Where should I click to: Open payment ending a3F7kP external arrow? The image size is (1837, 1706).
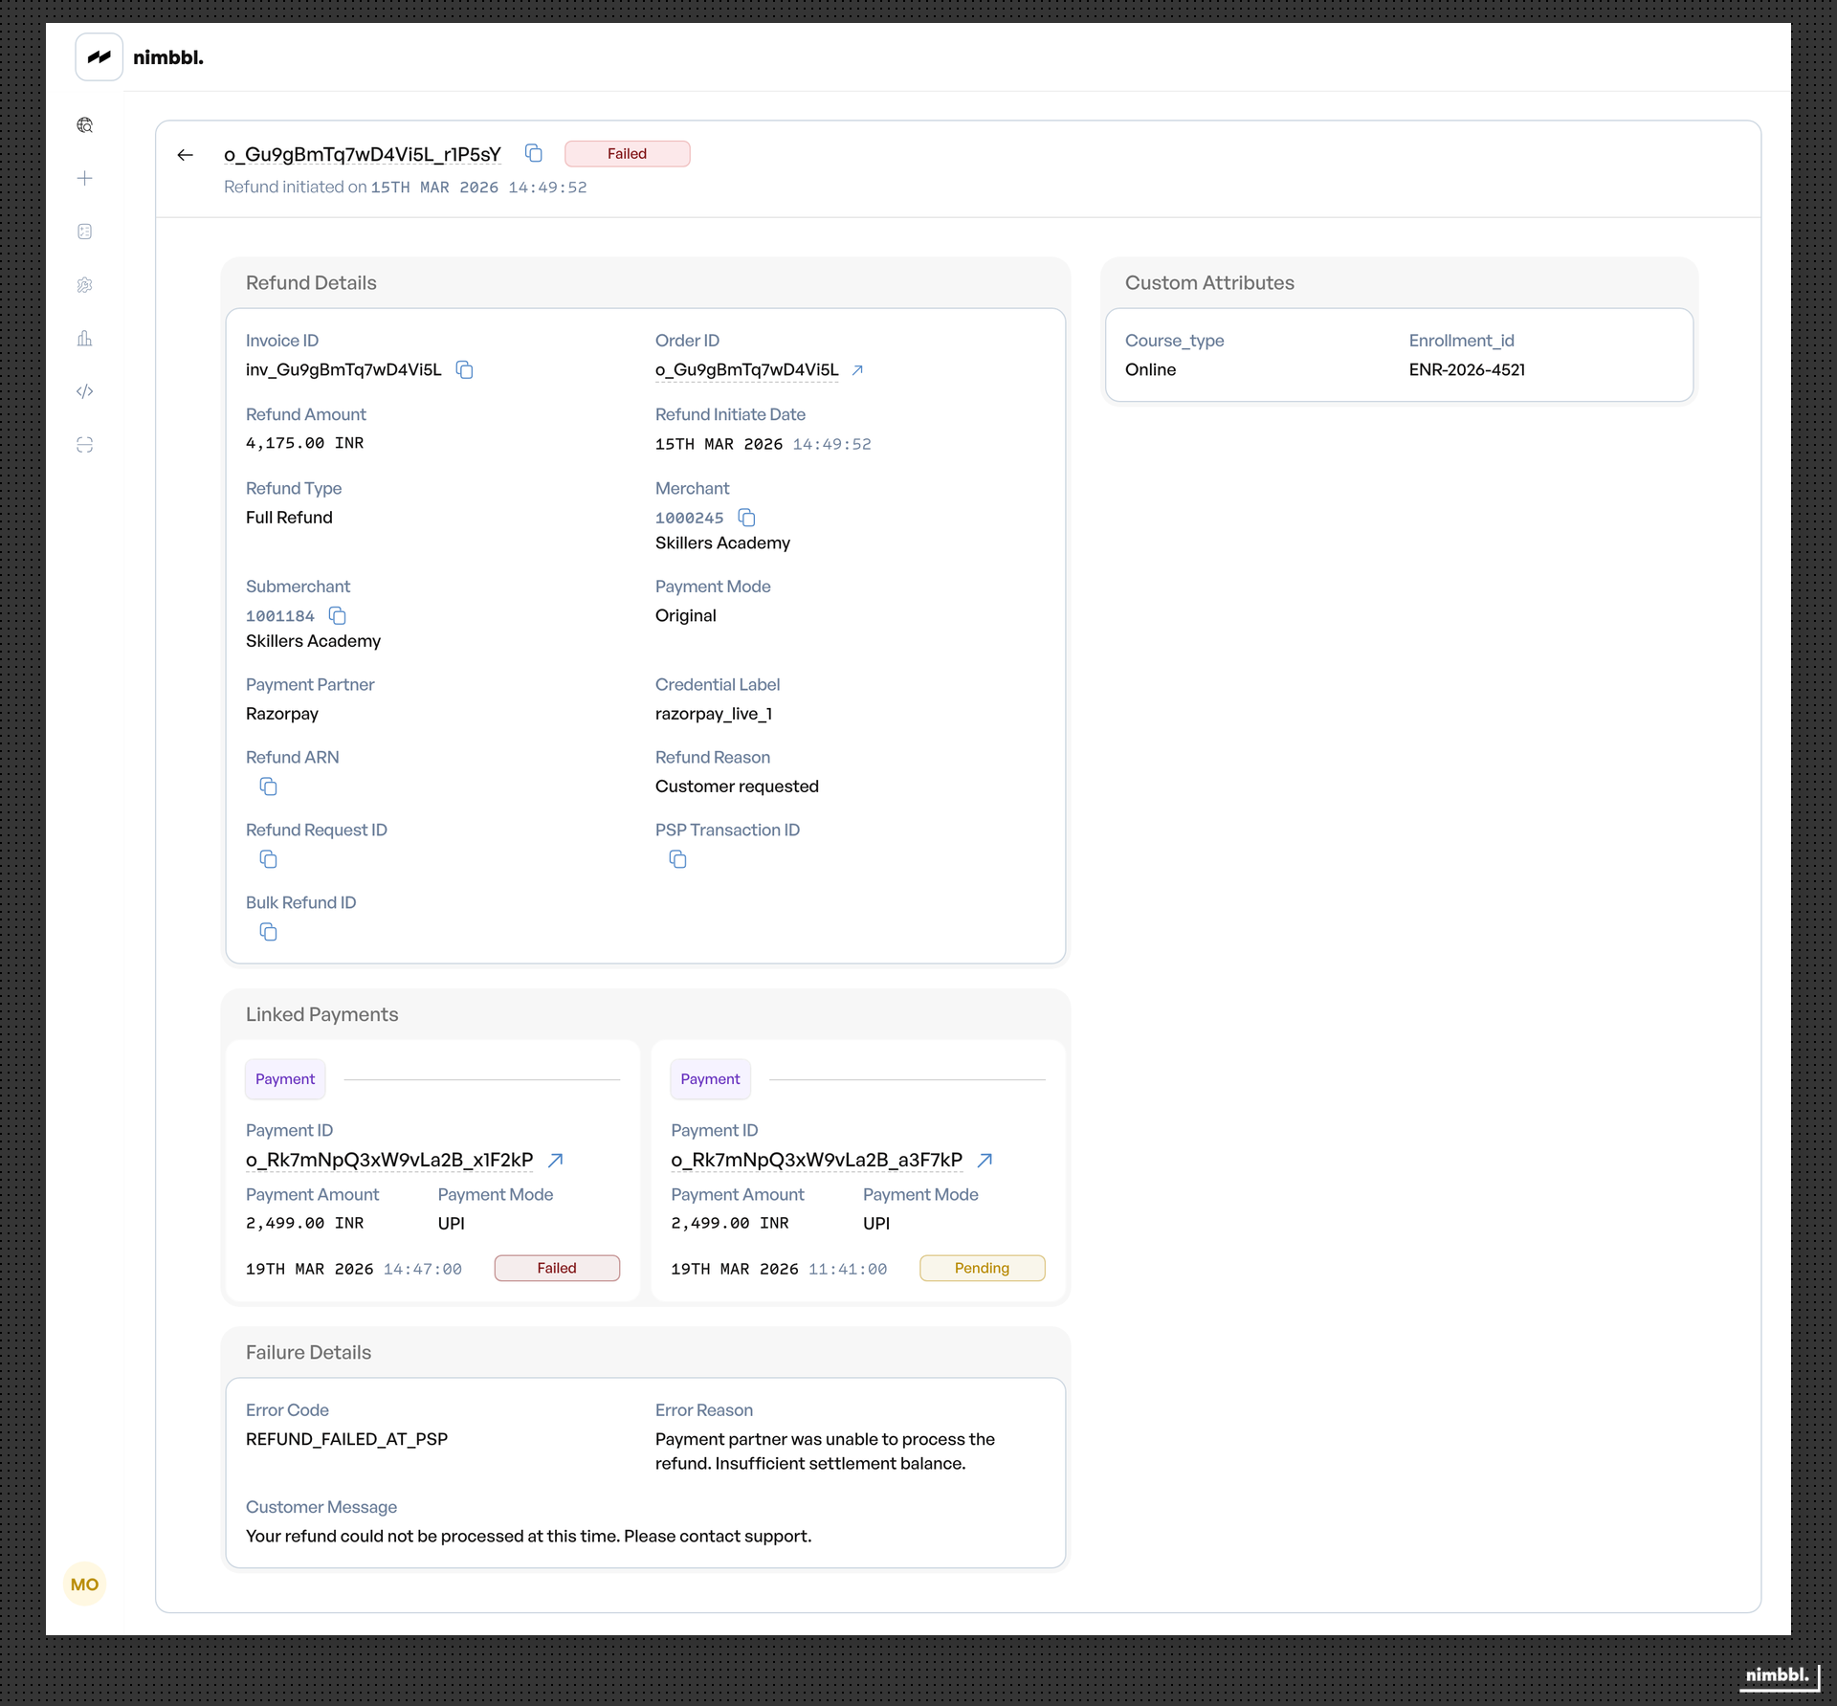coord(985,1161)
